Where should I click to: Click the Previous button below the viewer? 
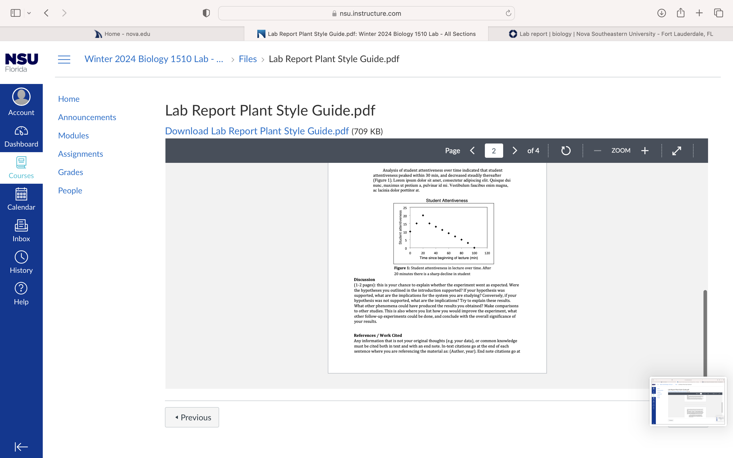[192, 417]
